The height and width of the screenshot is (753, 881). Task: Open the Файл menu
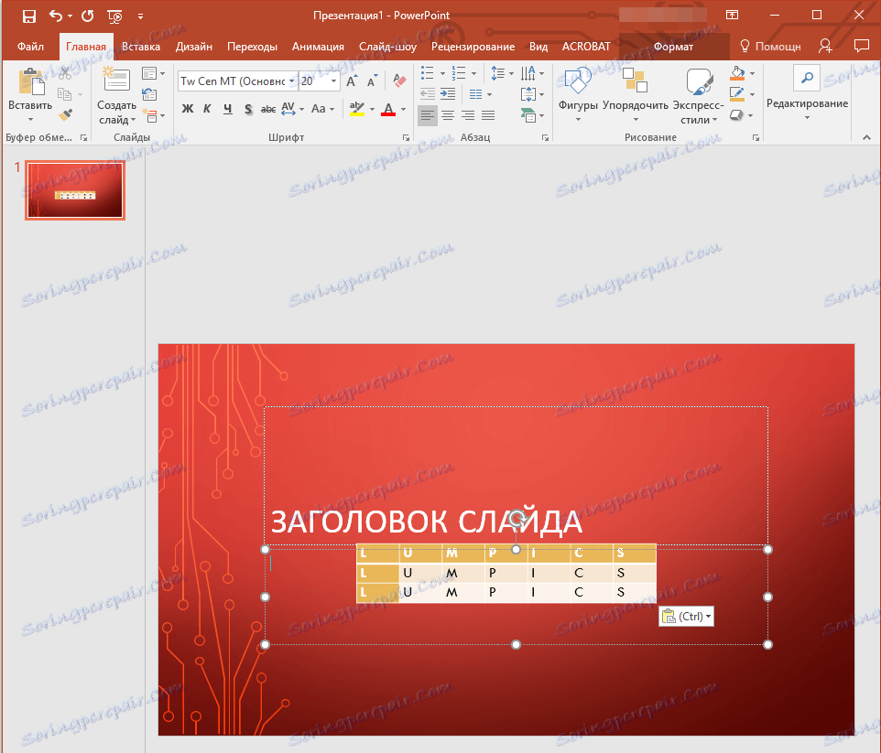click(x=30, y=47)
